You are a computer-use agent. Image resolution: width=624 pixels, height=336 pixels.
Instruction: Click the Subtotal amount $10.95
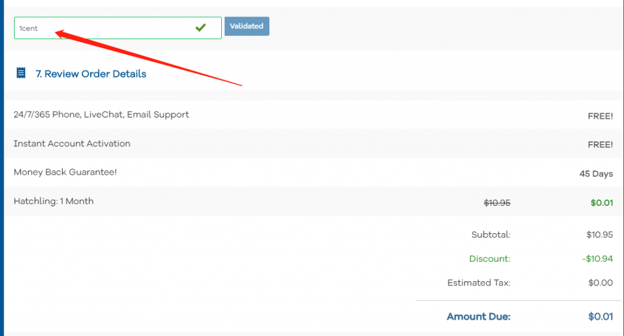[600, 234]
